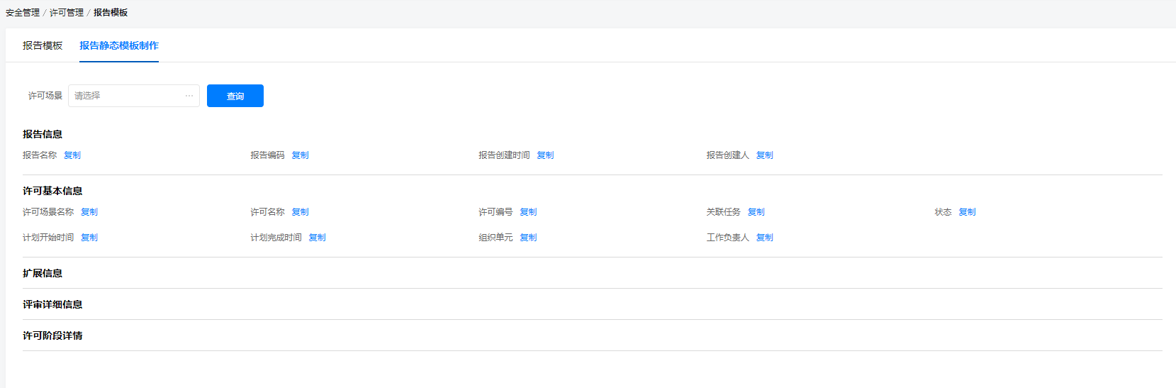Copy the 关联任务 field

(756, 212)
